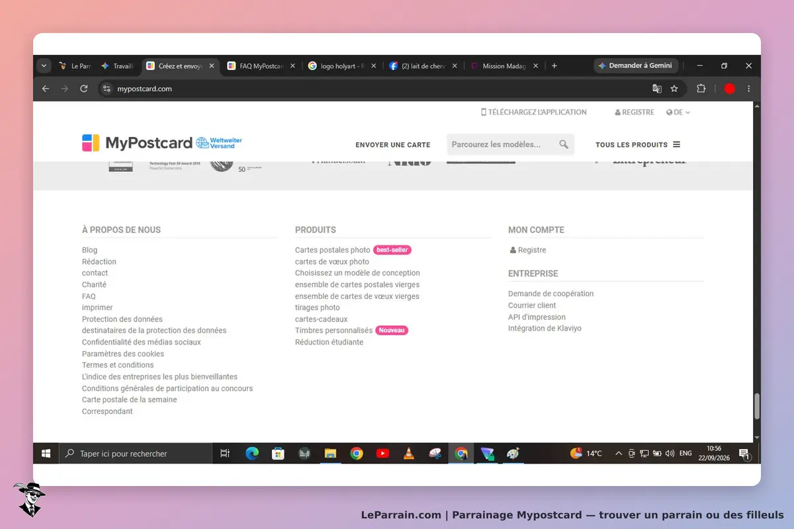Viewport: 794px width, 529px height.
Task: Click the page vertical scrollbar thumb
Action: [757, 407]
